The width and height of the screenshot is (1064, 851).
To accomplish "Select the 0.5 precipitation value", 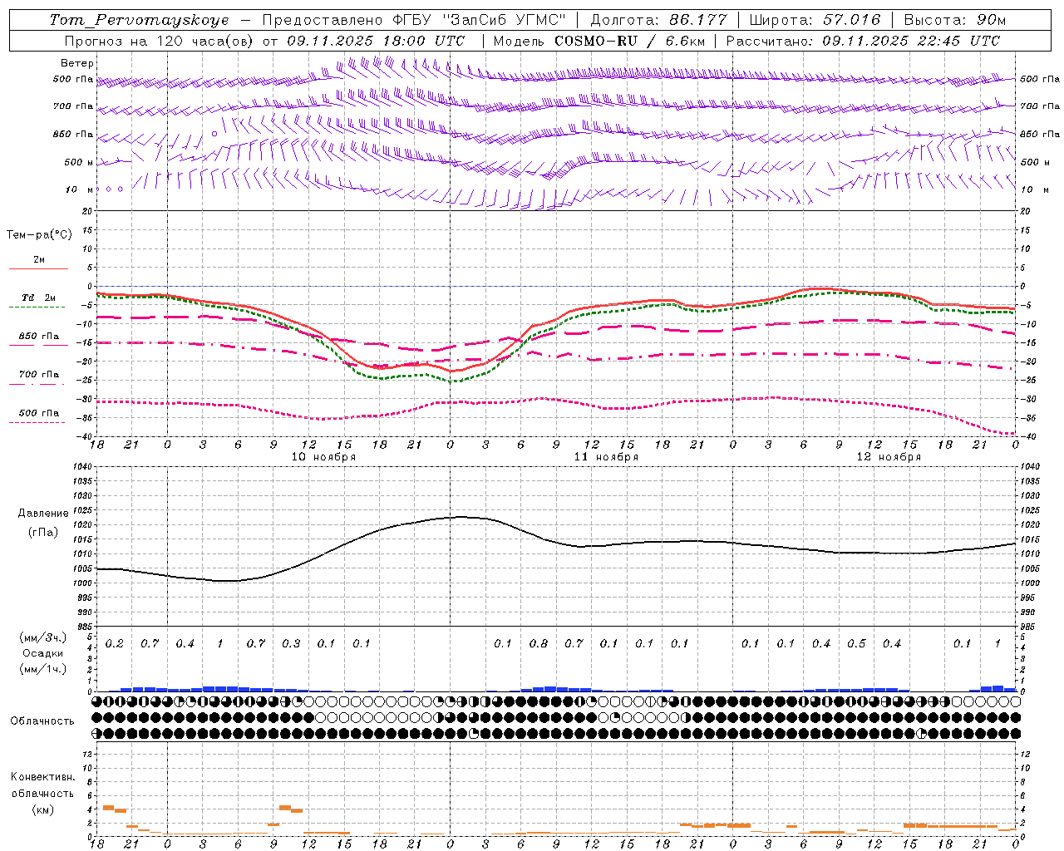I will 856,644.
